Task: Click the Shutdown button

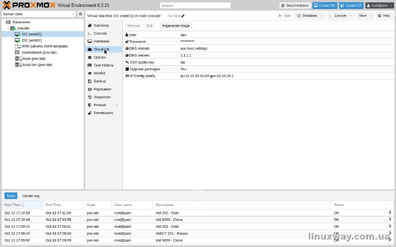Action: click(x=307, y=16)
